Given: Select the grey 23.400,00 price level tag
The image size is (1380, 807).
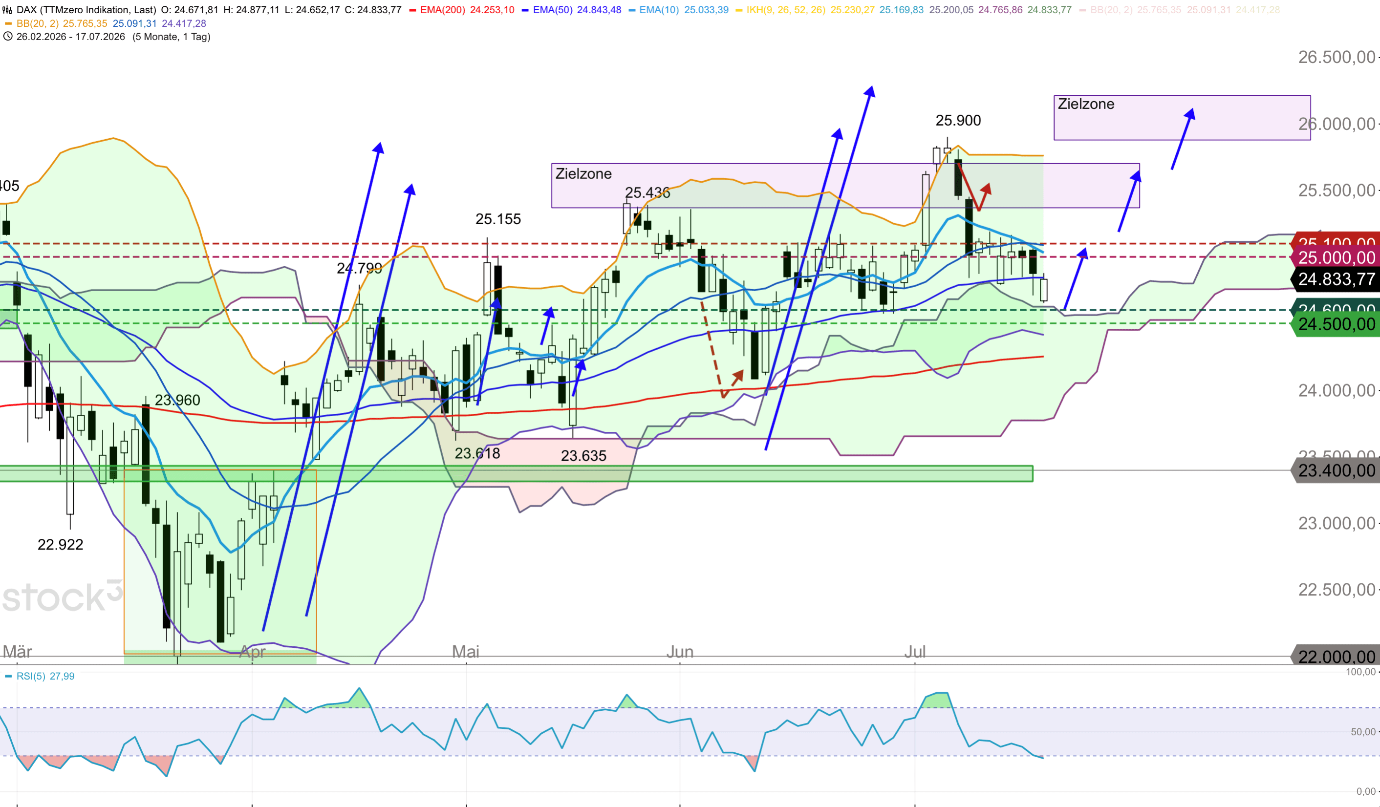Looking at the screenshot, I should coord(1336,470).
